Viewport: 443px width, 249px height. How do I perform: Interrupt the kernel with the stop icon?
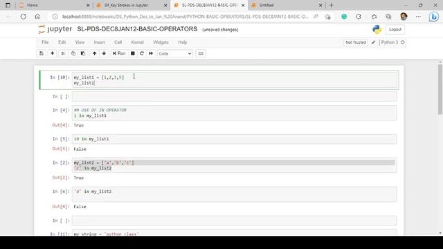(x=132, y=53)
